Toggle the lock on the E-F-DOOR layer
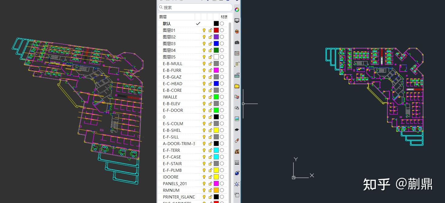 click(210, 110)
